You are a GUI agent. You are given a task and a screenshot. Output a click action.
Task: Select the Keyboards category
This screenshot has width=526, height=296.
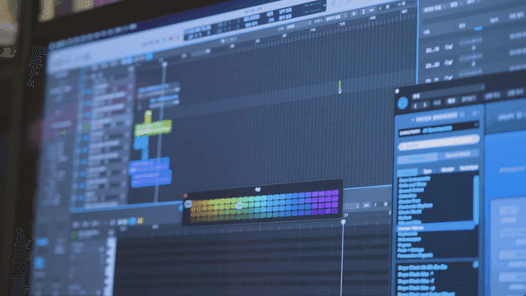(408, 234)
